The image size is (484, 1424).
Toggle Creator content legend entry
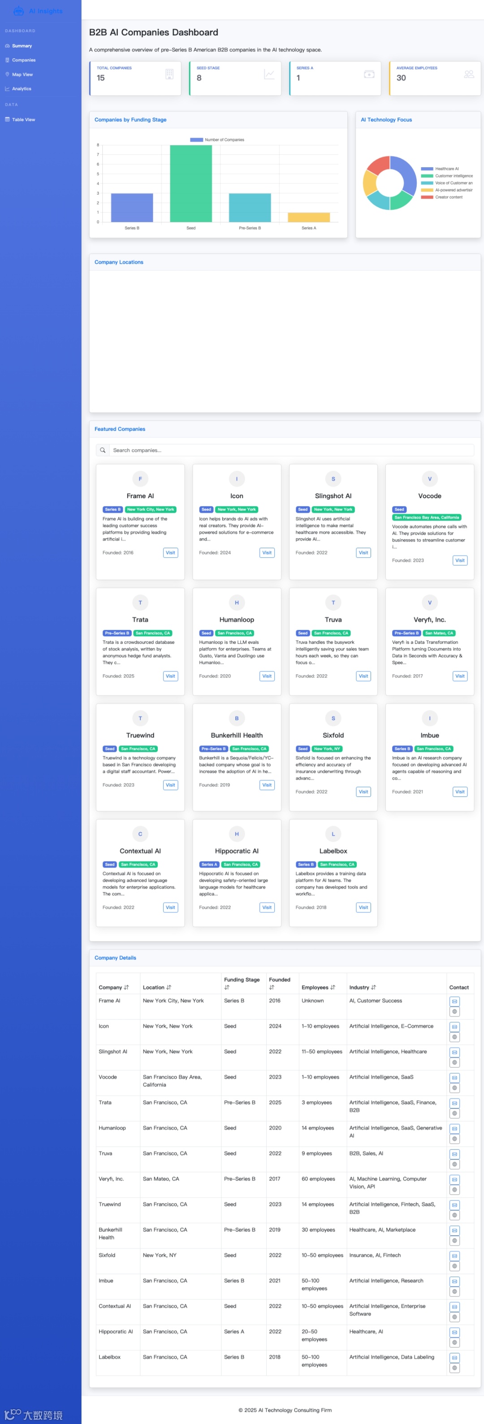(441, 197)
